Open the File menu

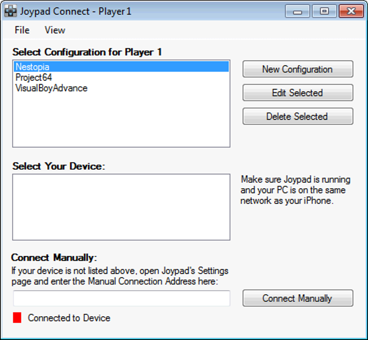22,30
